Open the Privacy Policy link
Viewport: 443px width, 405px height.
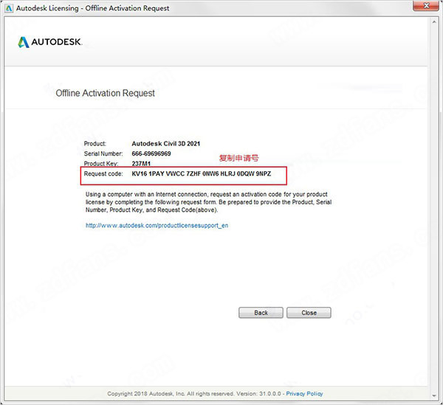pos(305,394)
